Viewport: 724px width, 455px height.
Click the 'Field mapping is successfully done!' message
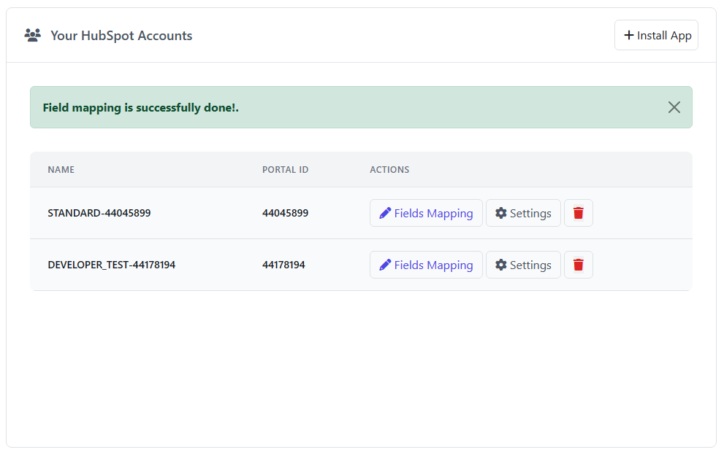[141, 107]
